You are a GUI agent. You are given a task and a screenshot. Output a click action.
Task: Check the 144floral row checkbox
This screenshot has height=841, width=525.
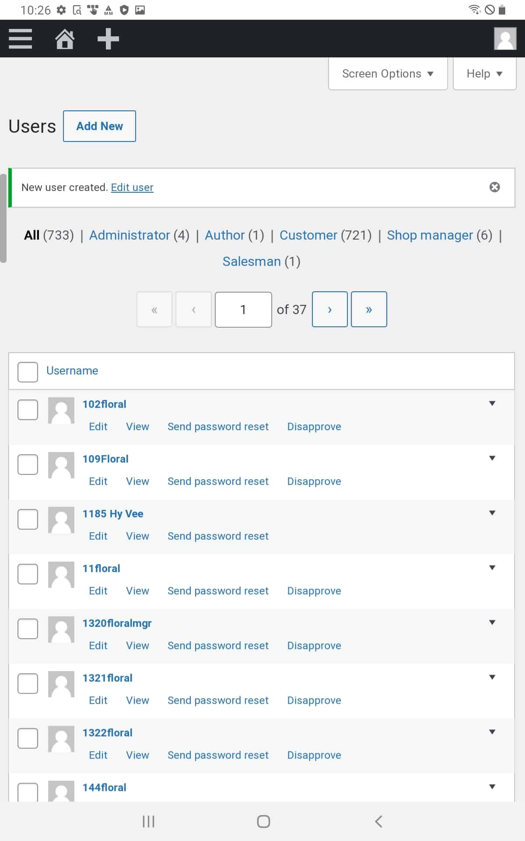point(28,792)
